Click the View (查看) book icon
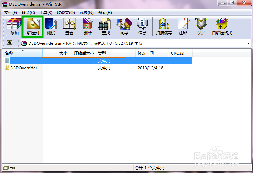Image resolution: width=253 pixels, height=173 pixels. click(69, 26)
